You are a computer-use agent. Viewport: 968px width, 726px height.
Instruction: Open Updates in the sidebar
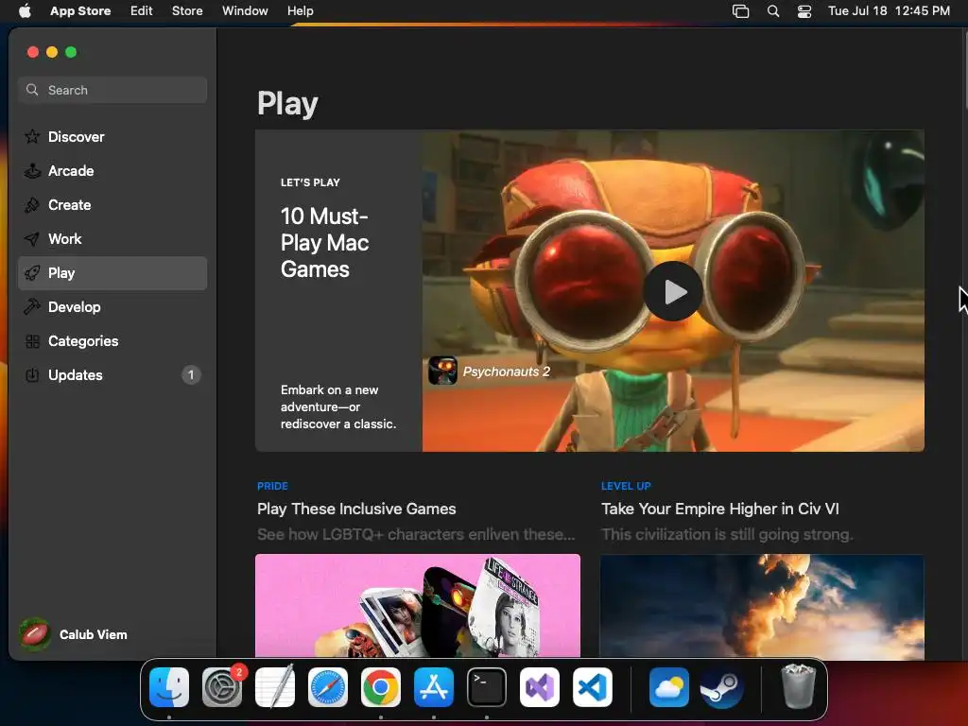(112, 374)
